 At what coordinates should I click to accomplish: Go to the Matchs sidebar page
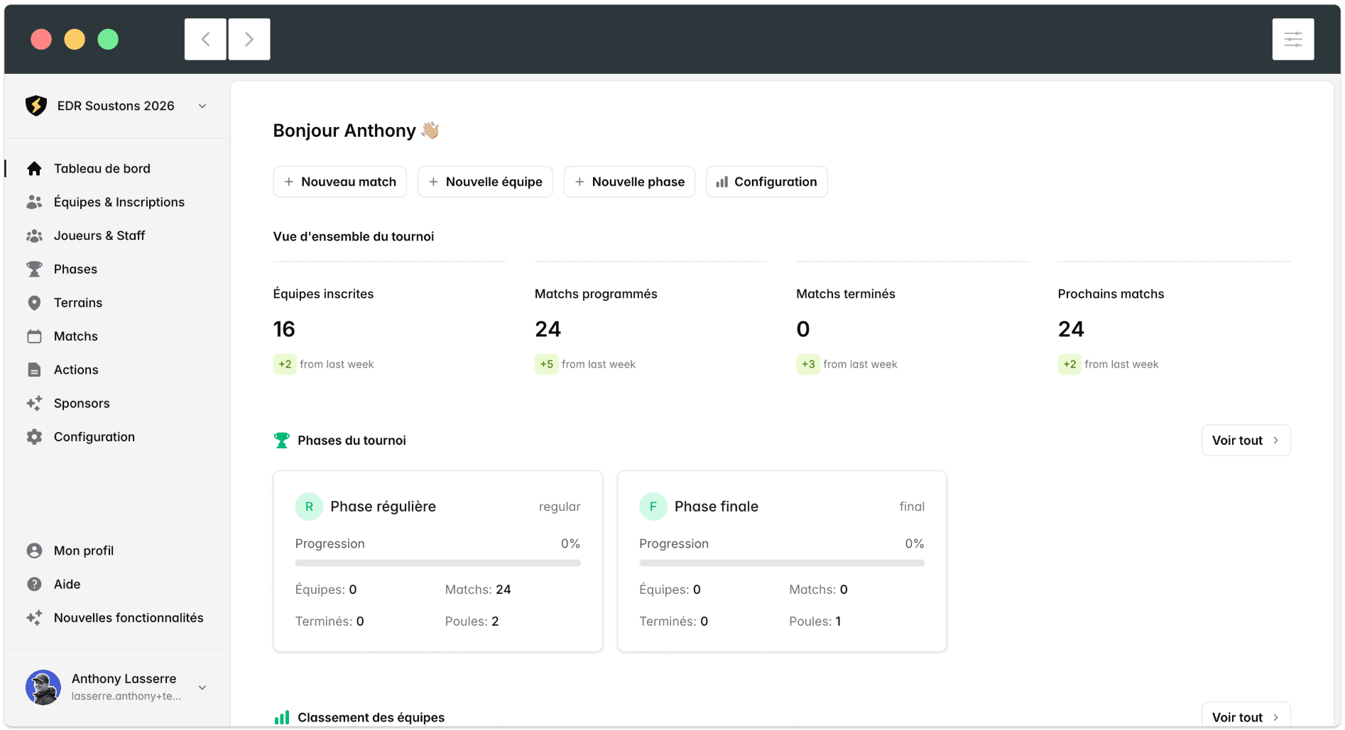[76, 336]
